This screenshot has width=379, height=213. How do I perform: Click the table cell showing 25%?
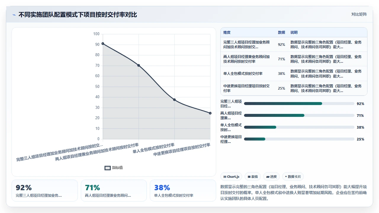point(282,88)
